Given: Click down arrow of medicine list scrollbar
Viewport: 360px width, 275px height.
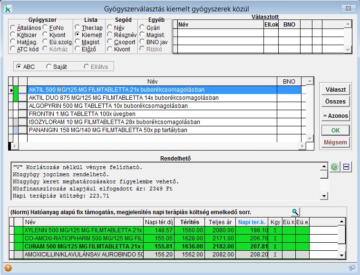Looking at the screenshot, I should (x=310, y=138).
